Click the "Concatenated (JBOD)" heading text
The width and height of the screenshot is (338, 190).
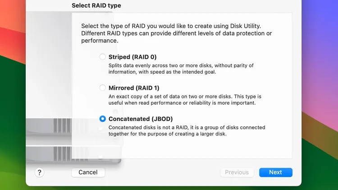tap(141, 119)
